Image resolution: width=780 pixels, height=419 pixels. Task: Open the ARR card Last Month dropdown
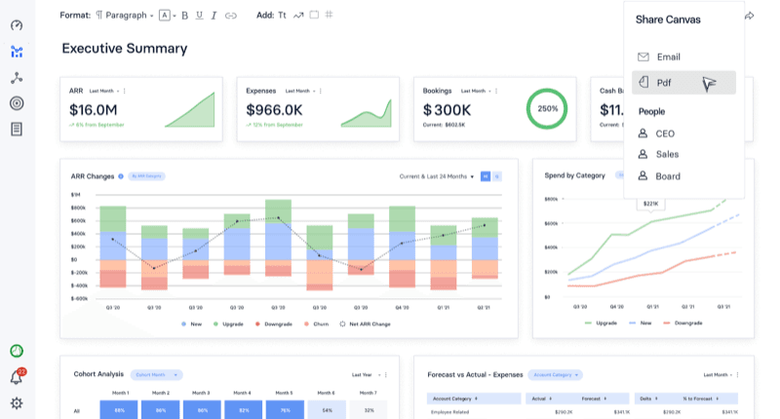[x=104, y=91]
